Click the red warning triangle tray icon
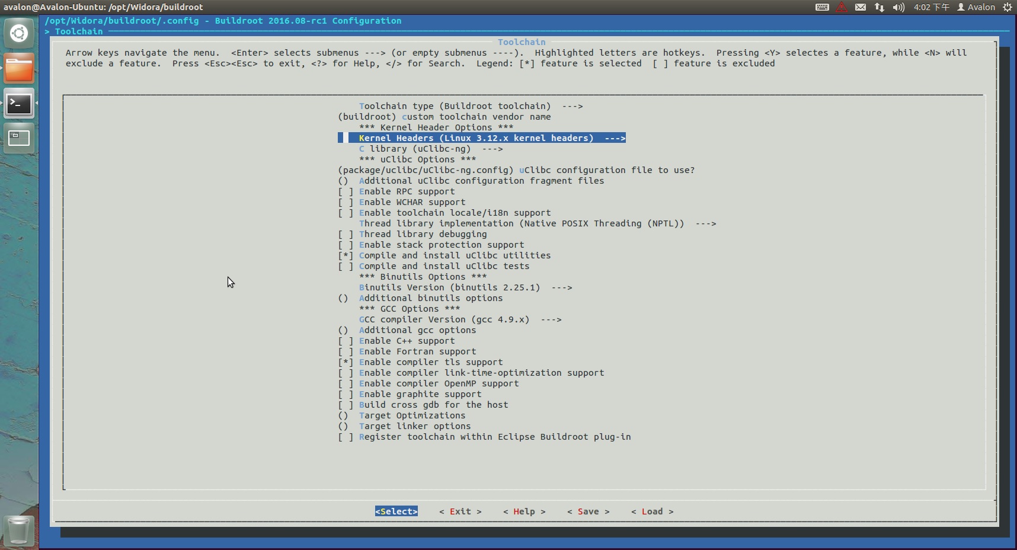This screenshot has height=550, width=1017. (x=842, y=7)
